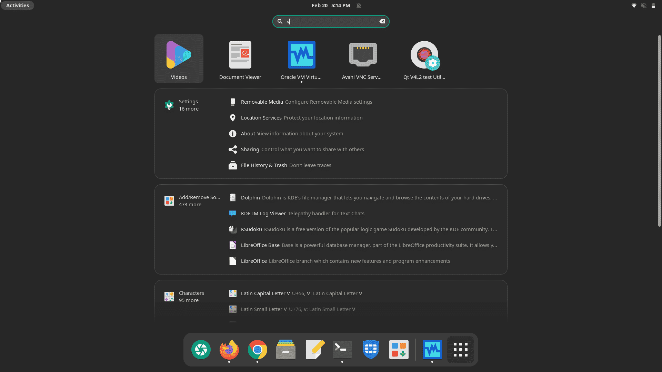
Task: Open Removable Media settings
Action: [x=363, y=102]
